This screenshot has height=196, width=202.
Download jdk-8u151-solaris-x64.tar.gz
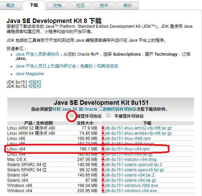click(130, 180)
